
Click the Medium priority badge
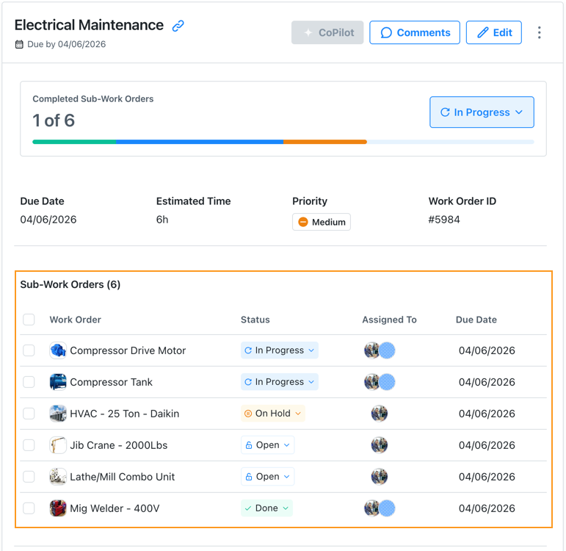pos(321,222)
